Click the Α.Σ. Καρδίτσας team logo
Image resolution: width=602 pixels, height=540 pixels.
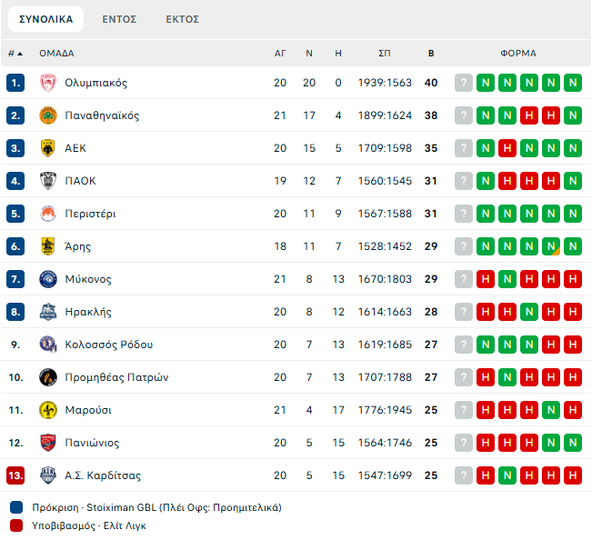coord(48,475)
